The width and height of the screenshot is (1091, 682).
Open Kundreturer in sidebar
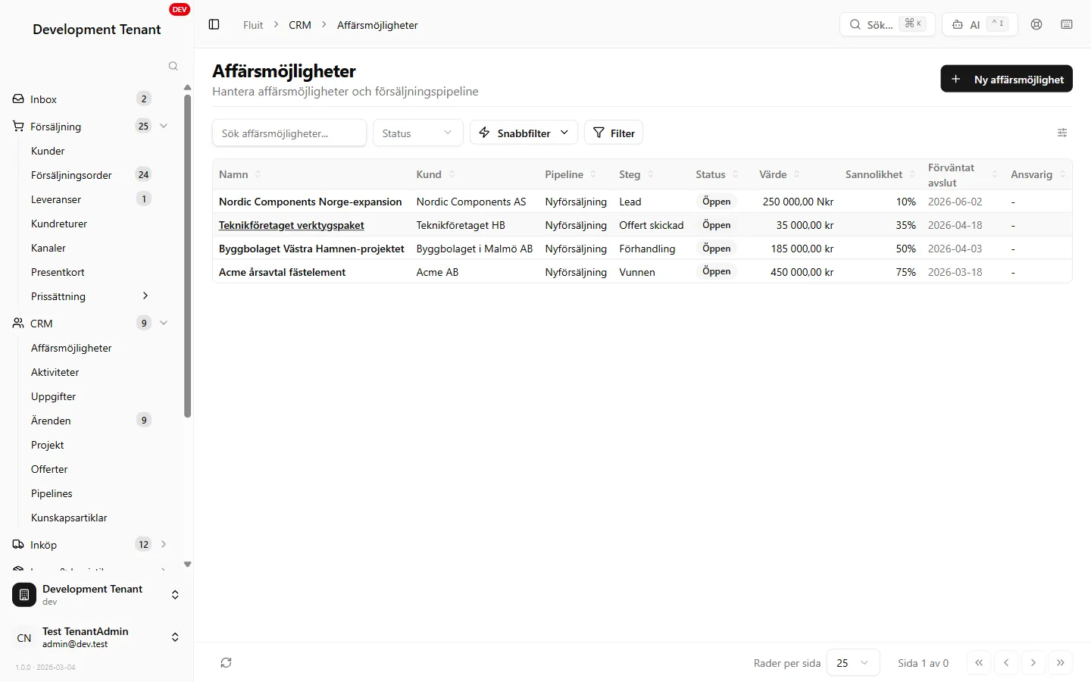(x=59, y=224)
